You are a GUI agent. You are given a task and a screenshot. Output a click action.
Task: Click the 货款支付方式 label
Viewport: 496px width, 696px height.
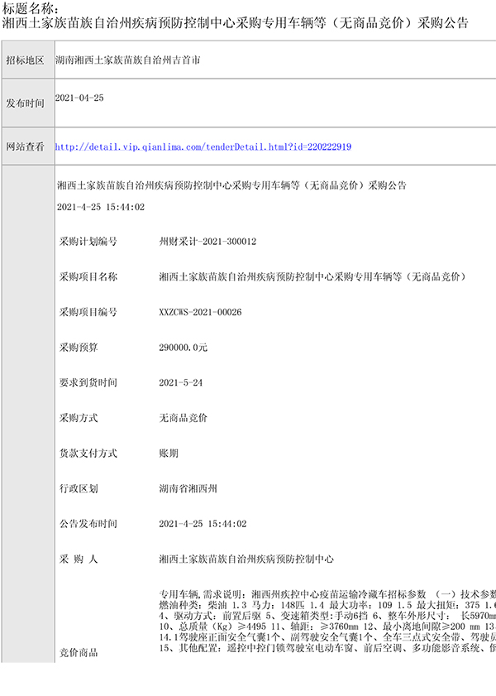[x=88, y=454]
